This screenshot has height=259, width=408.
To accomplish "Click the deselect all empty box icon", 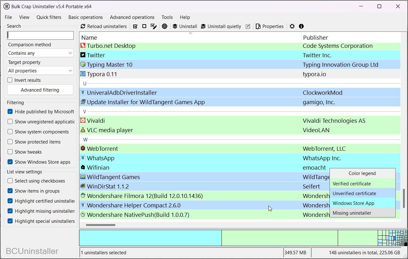I will pos(144,26).
